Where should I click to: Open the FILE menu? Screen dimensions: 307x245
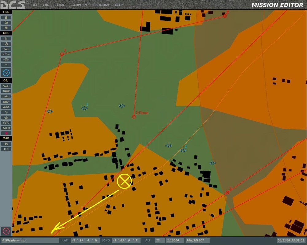click(34, 5)
